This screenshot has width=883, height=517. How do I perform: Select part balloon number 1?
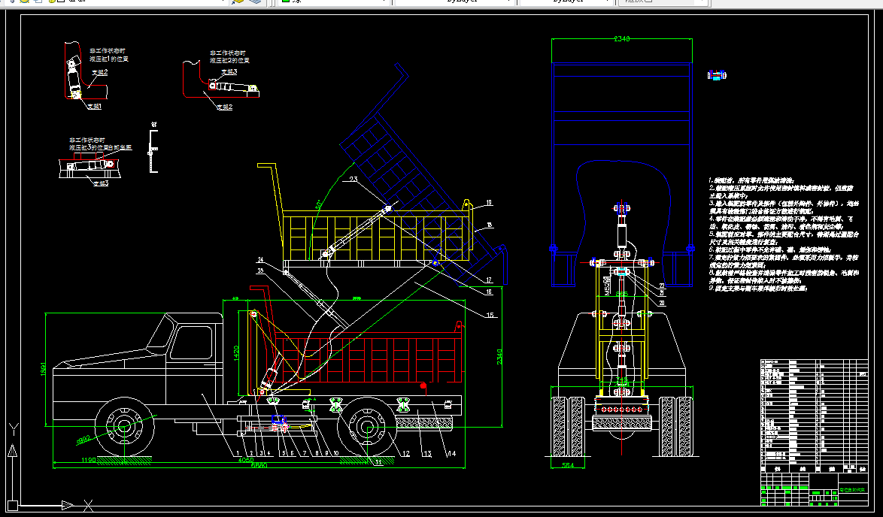pyautogui.click(x=238, y=453)
